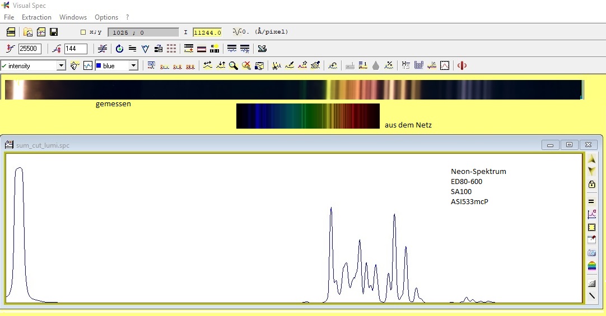Open the Extraction menu
The image size is (606, 316).
[x=36, y=17]
